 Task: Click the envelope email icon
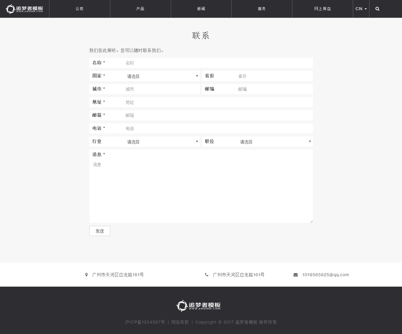point(296,275)
